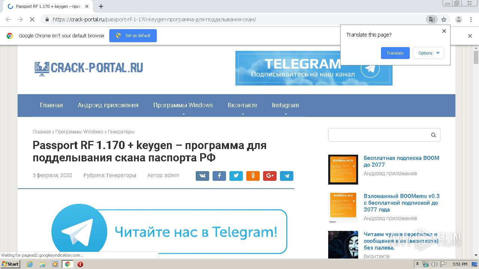Open Читаем чужие переписки article
Viewport: 479px width, 269px height.
401,241
